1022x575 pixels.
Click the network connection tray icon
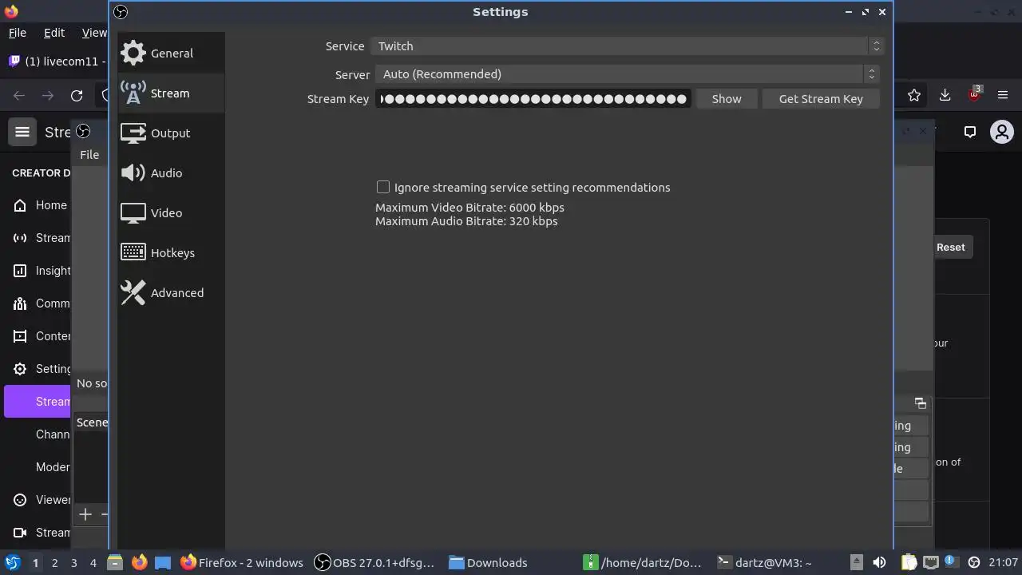929,562
